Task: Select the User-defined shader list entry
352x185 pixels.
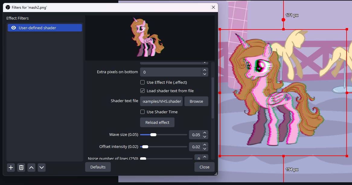Action: pyautogui.click(x=45, y=27)
